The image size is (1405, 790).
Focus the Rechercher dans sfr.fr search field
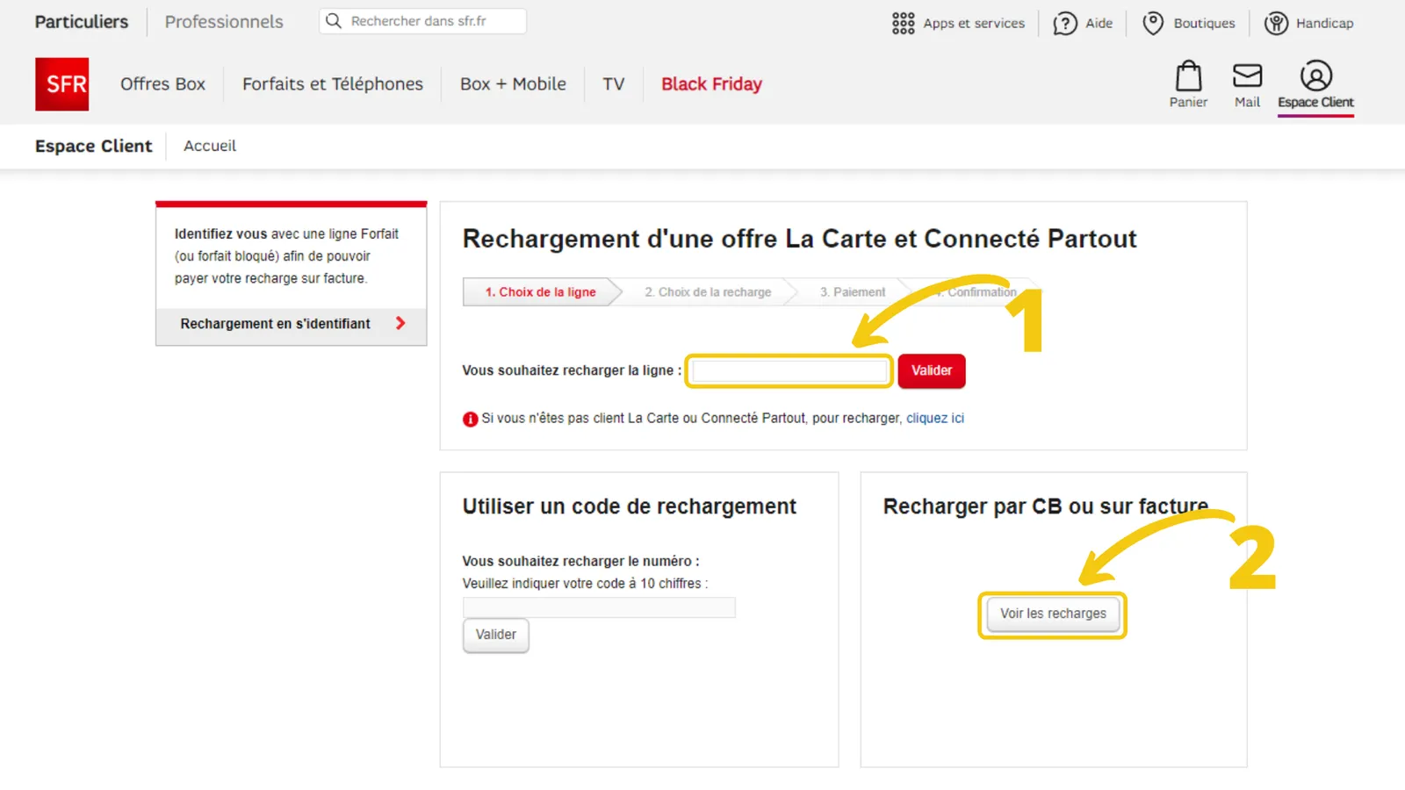[x=423, y=21]
